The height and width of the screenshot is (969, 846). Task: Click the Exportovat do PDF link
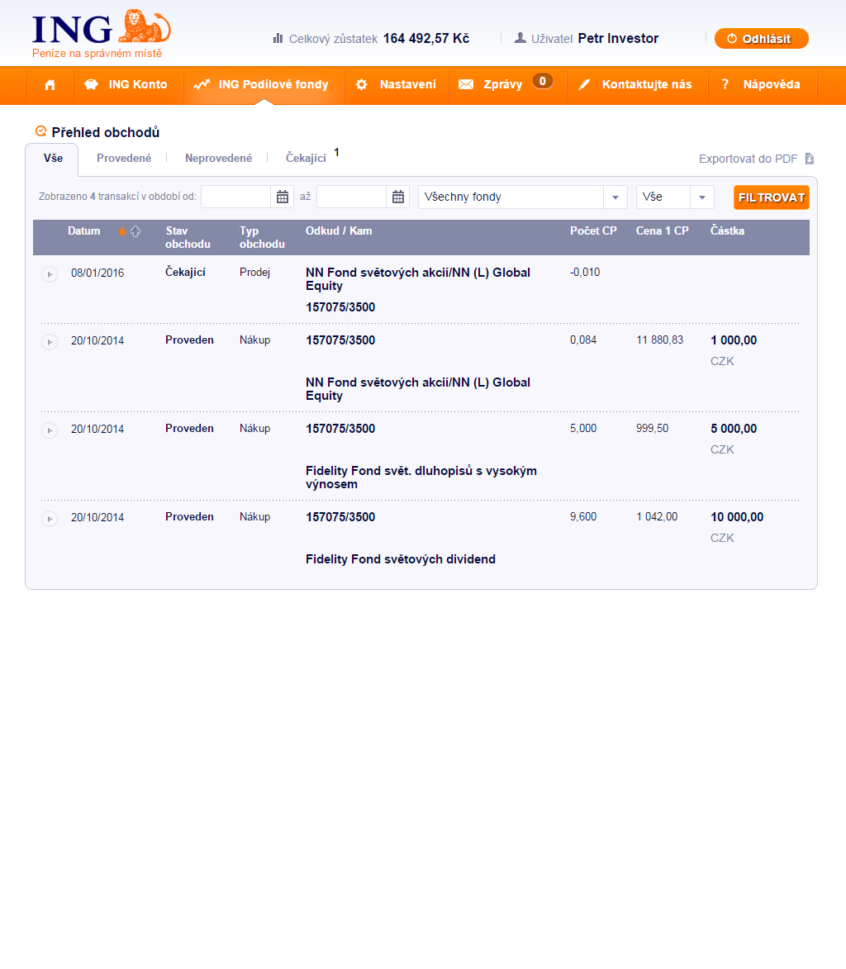[x=748, y=159]
